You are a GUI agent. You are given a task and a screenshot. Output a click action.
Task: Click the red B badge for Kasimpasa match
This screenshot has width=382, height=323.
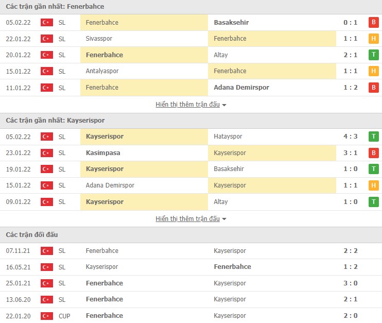click(373, 153)
